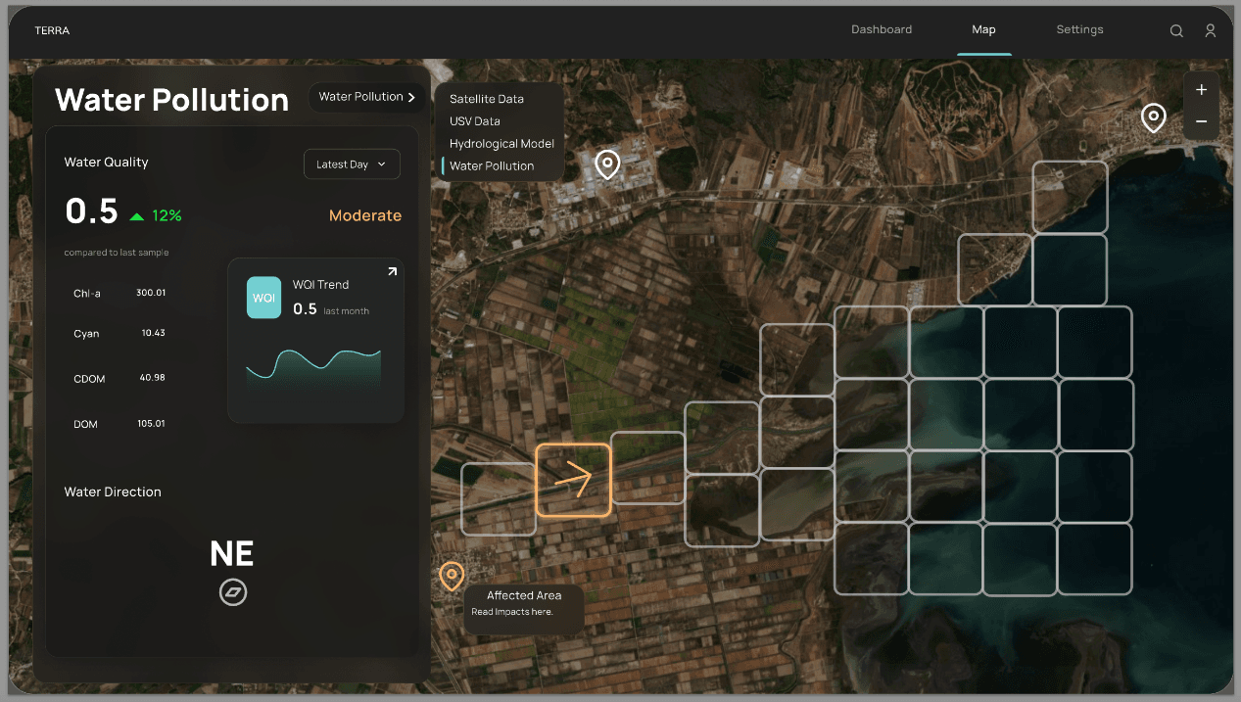The width and height of the screenshot is (1241, 702).
Task: Select Satellite Data from the layer list
Action: tap(487, 99)
